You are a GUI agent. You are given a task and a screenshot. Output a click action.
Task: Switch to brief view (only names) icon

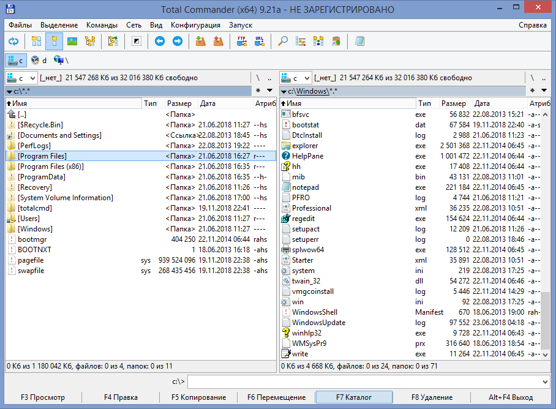point(37,42)
